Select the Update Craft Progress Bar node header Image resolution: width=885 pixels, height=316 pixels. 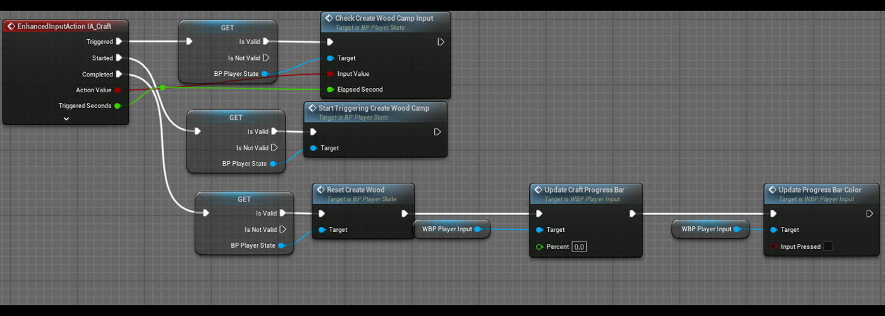click(x=584, y=190)
